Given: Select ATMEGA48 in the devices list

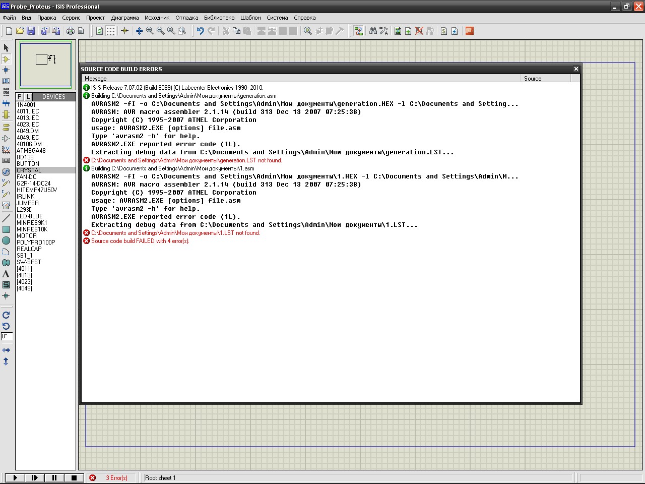Looking at the screenshot, I should (x=31, y=151).
